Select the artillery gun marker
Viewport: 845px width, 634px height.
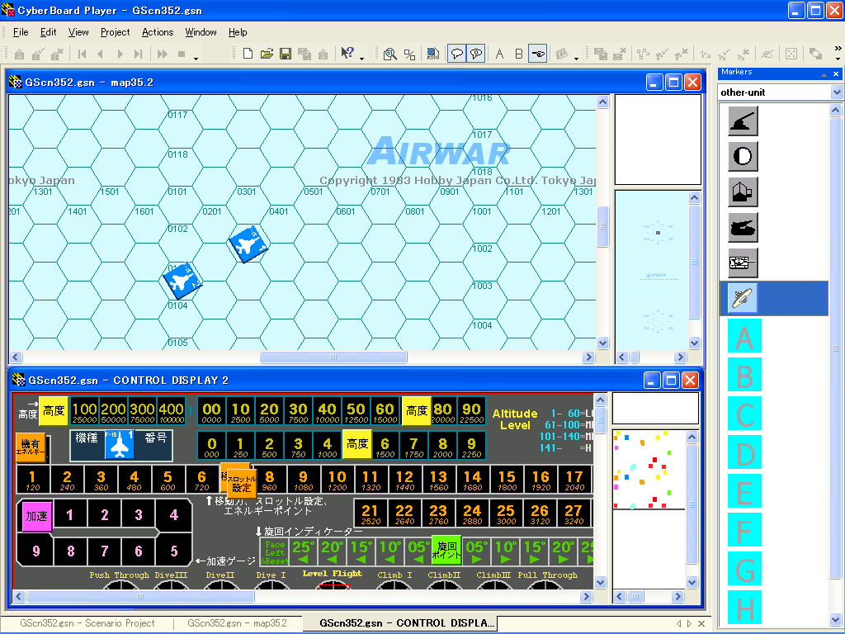tap(743, 121)
